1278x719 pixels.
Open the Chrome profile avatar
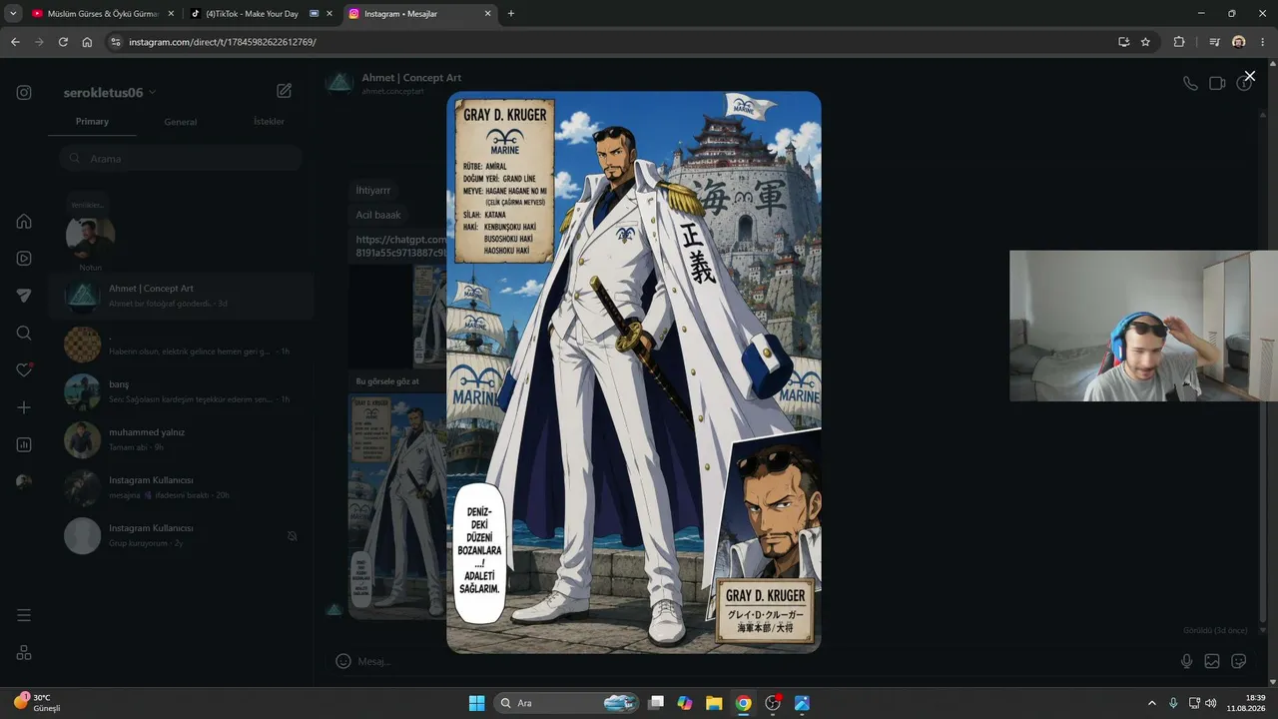click(1239, 42)
